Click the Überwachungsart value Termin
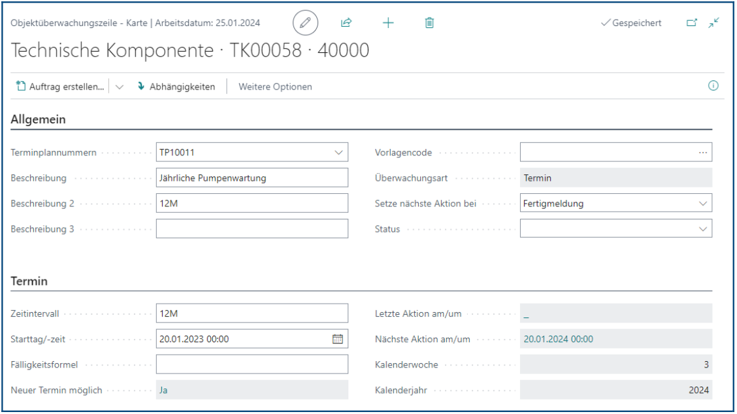The height and width of the screenshot is (414, 737). point(537,178)
